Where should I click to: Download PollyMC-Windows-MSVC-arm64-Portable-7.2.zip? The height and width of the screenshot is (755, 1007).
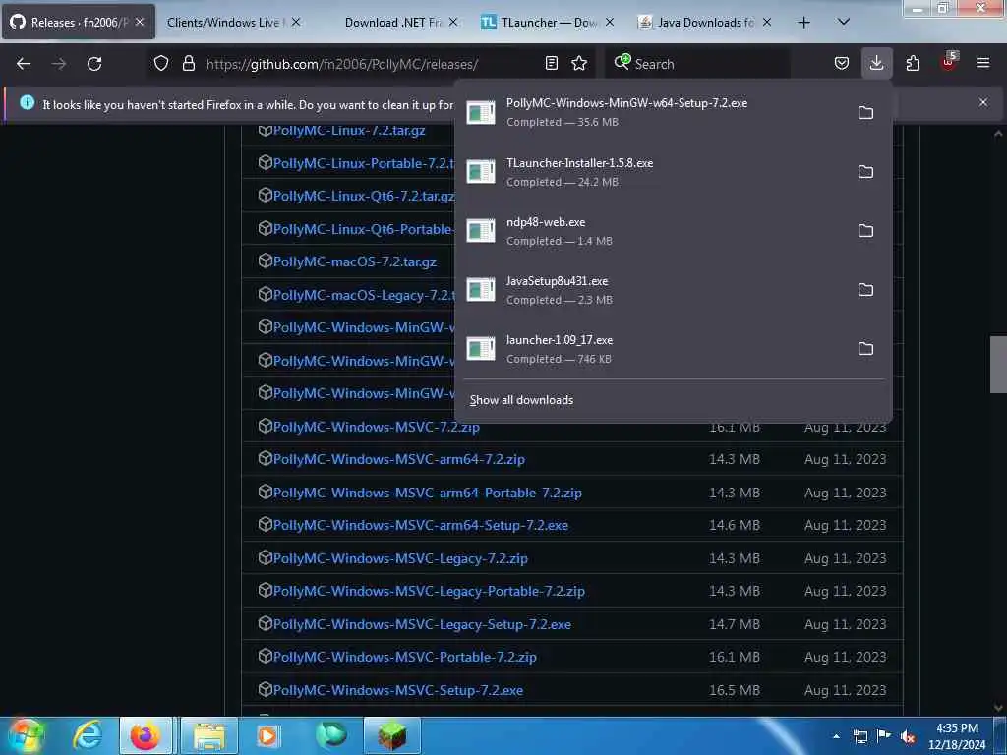pos(427,494)
